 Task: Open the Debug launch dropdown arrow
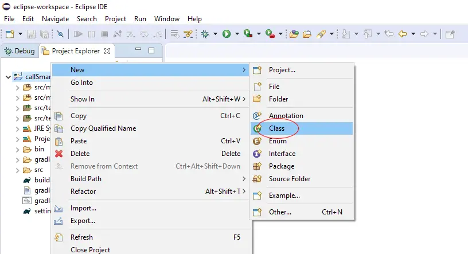[x=215, y=34]
